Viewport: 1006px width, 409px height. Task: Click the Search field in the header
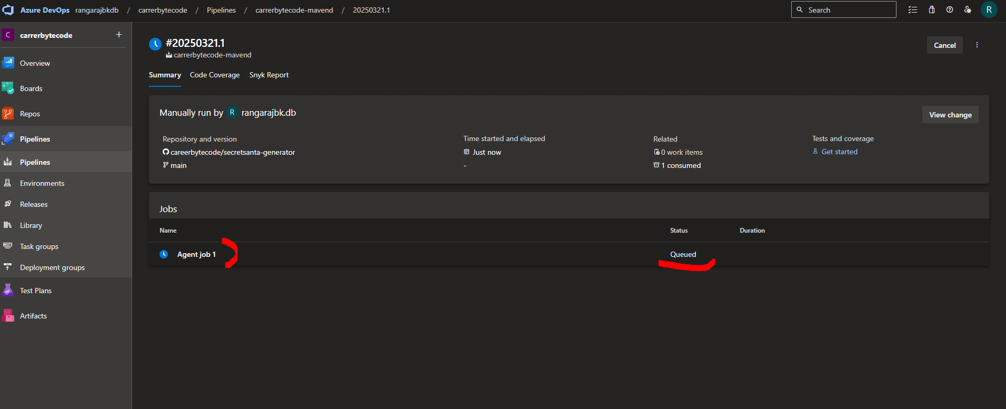[x=843, y=9]
